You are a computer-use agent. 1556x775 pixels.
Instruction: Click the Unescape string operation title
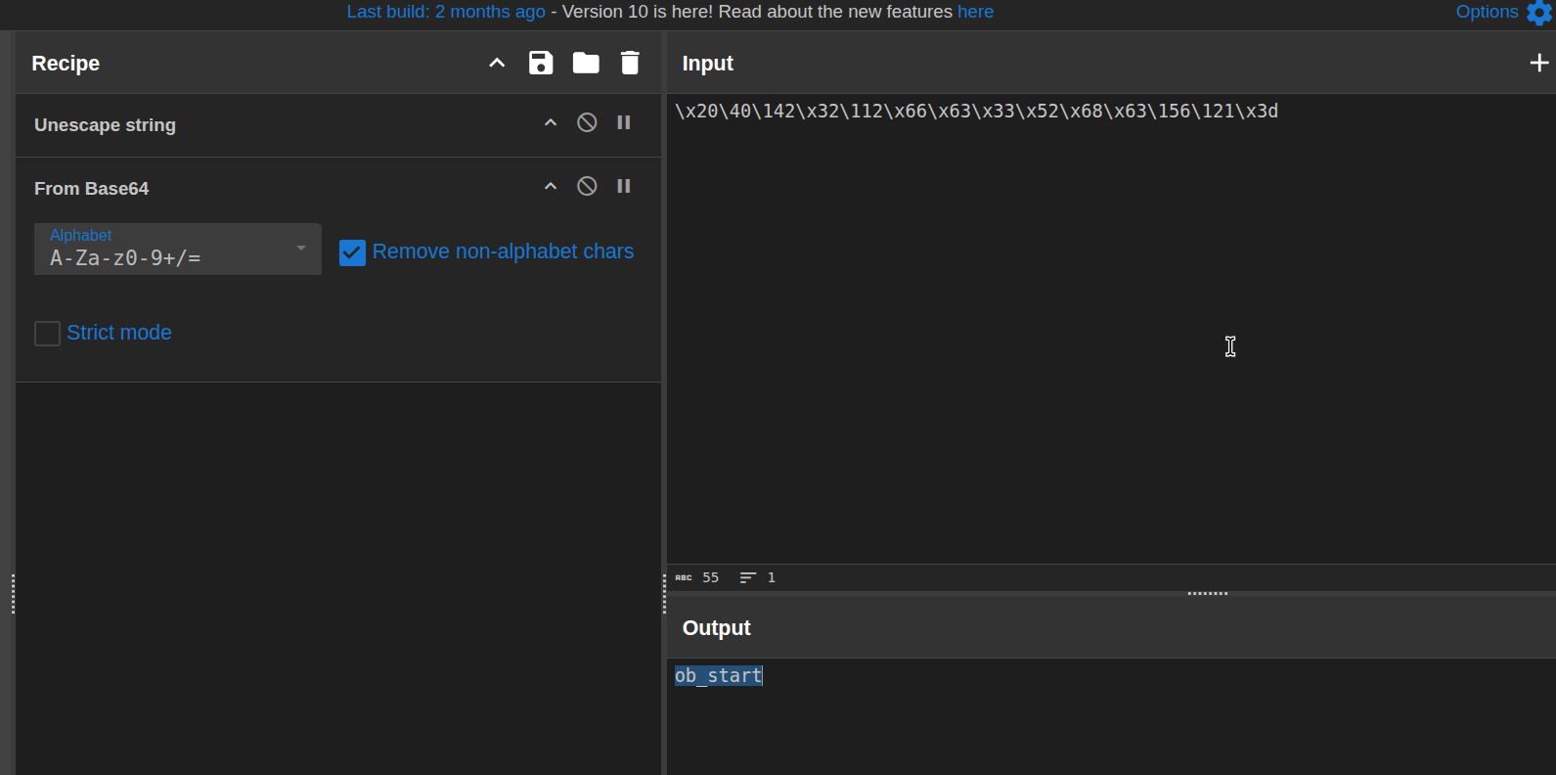[x=106, y=125]
